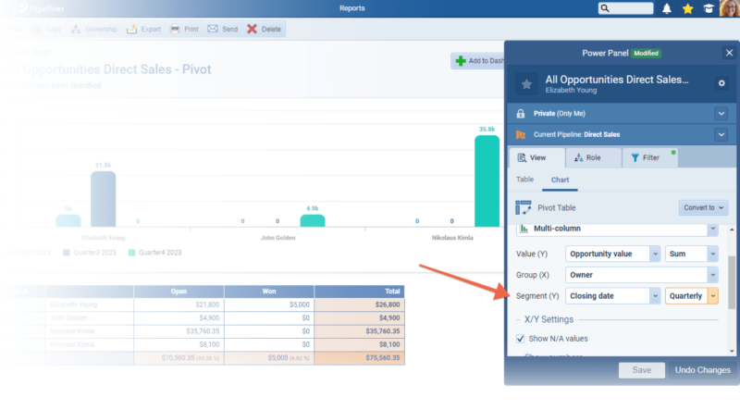Open report settings gear icon
The image size is (740, 410).
(x=721, y=84)
